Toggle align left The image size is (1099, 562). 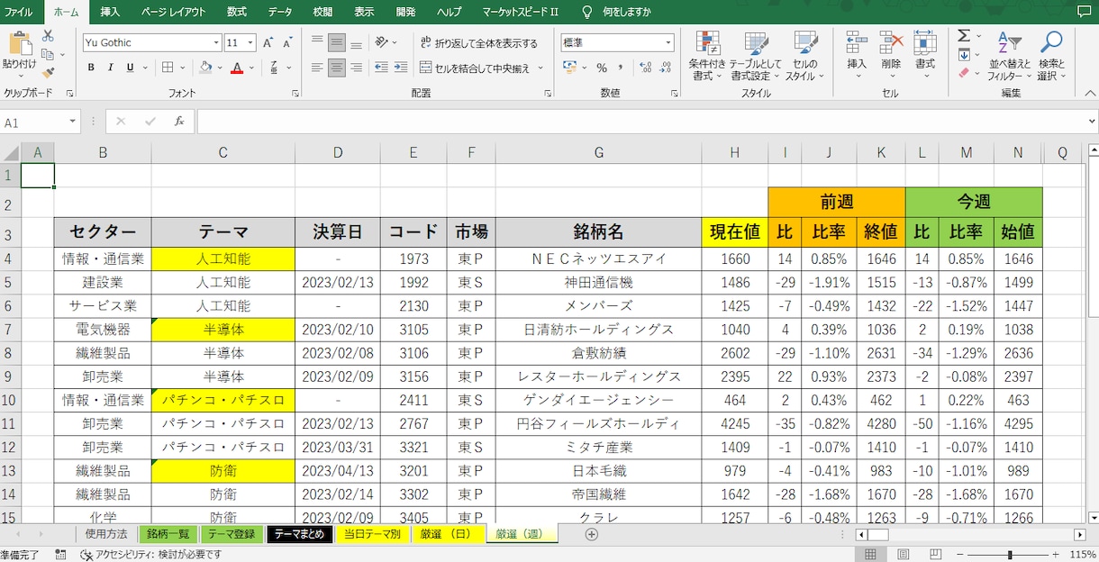(x=317, y=68)
